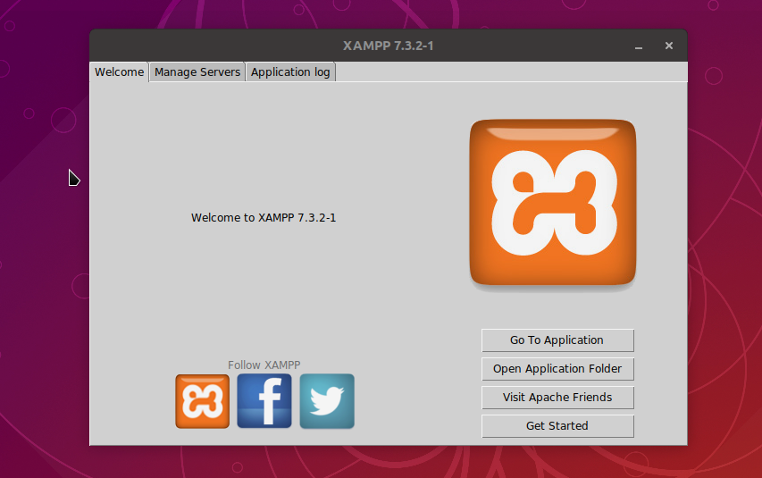
Task: Click the Go To Application button
Action: tap(557, 340)
